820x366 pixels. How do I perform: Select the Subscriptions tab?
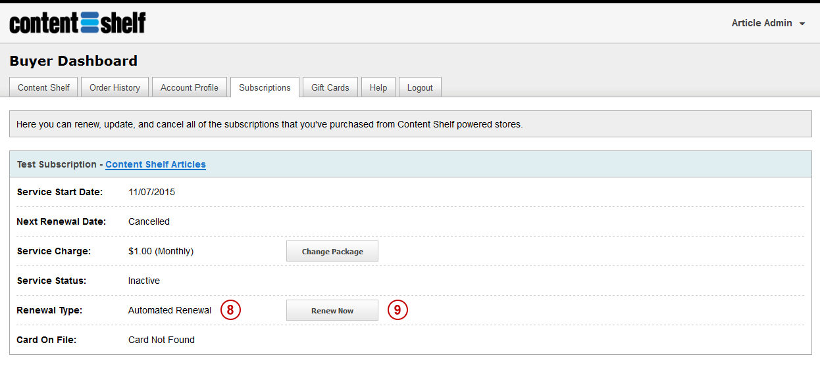(265, 87)
